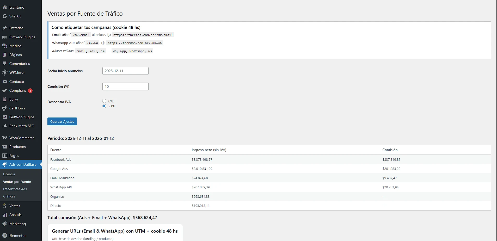This screenshot has width=497, height=241.
Task: Open WooCommerce from the sidebar
Action: point(21,138)
